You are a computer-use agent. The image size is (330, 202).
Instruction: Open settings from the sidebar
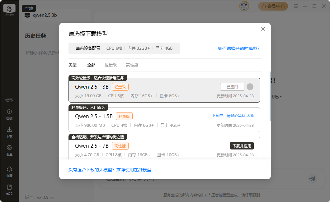(x=9, y=150)
